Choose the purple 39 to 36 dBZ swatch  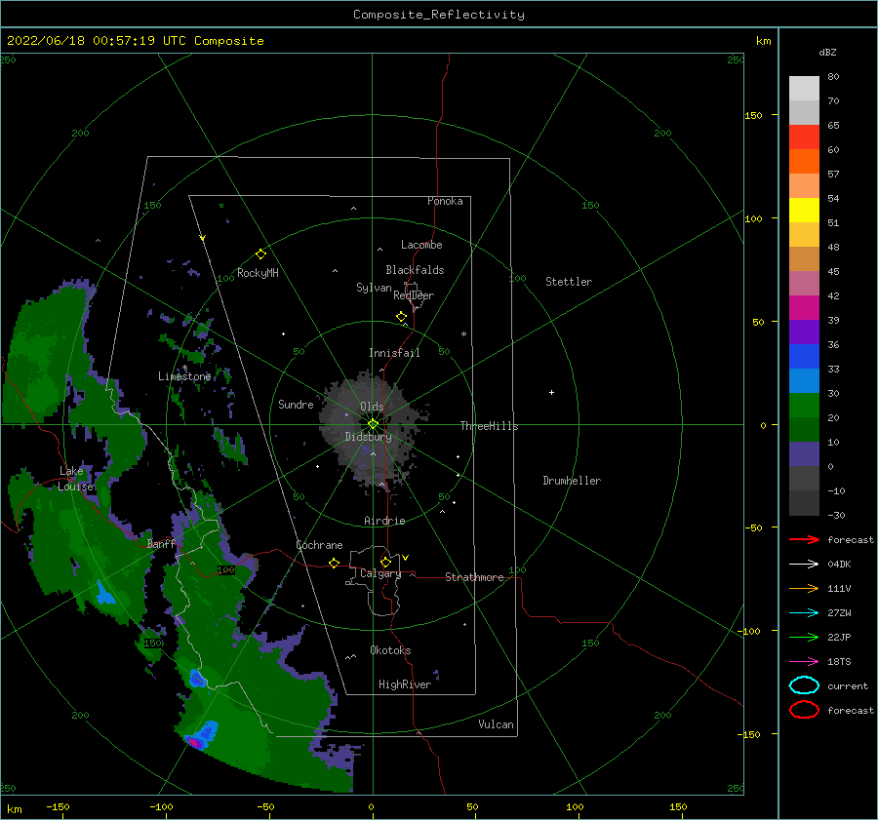[x=804, y=332]
